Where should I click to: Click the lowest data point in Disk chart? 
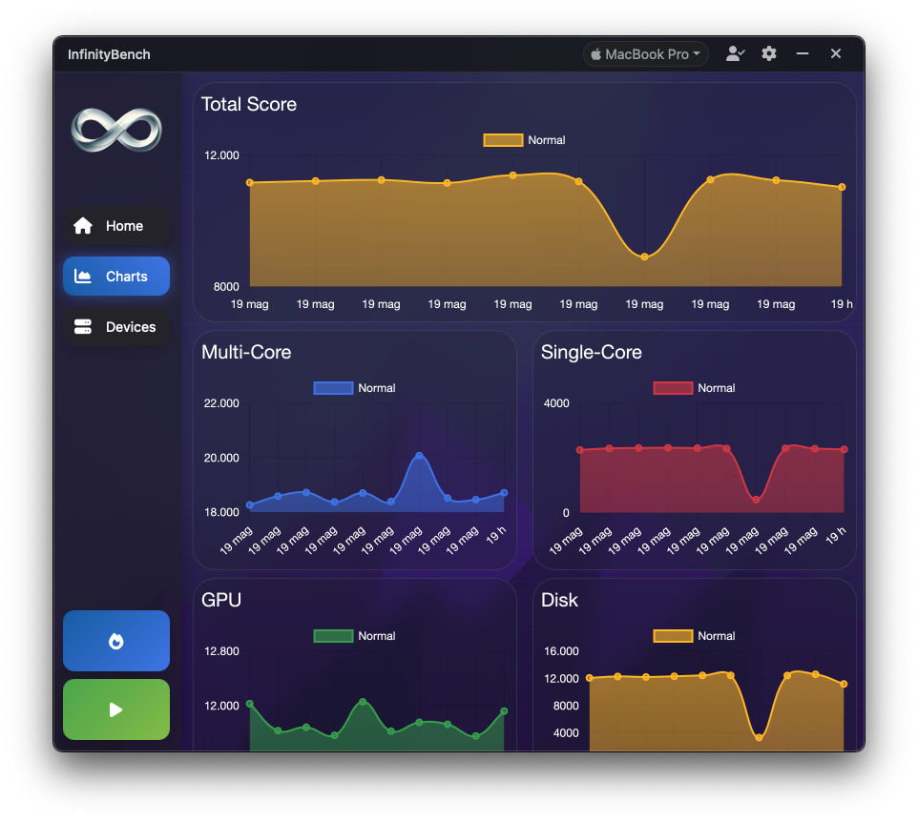(759, 738)
